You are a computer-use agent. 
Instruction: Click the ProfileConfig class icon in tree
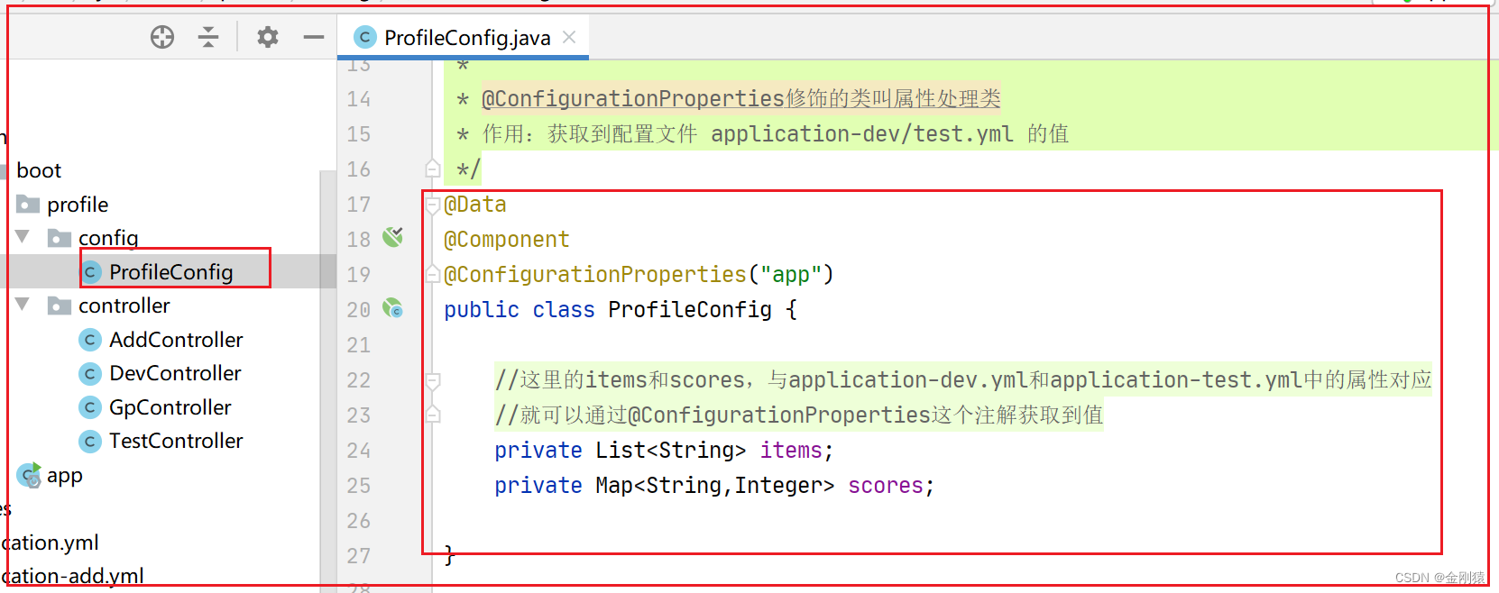pyautogui.click(x=90, y=272)
